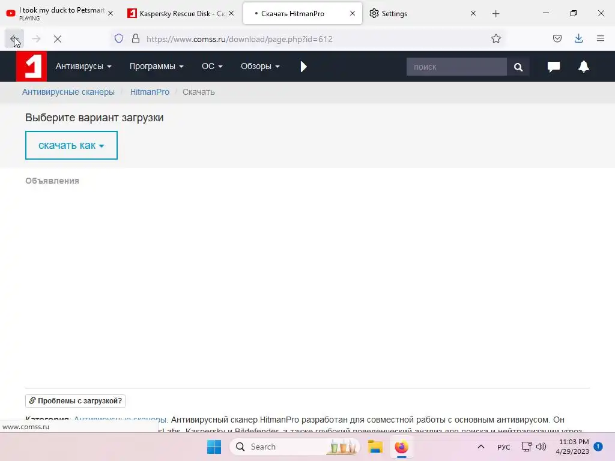
Task: Open the site comments chat icon
Action: 553,67
